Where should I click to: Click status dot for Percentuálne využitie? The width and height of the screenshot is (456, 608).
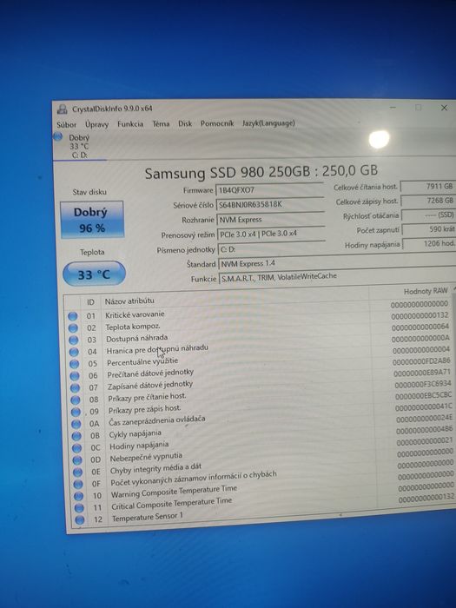click(74, 364)
